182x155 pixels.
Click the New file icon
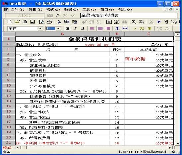coord(9,22)
